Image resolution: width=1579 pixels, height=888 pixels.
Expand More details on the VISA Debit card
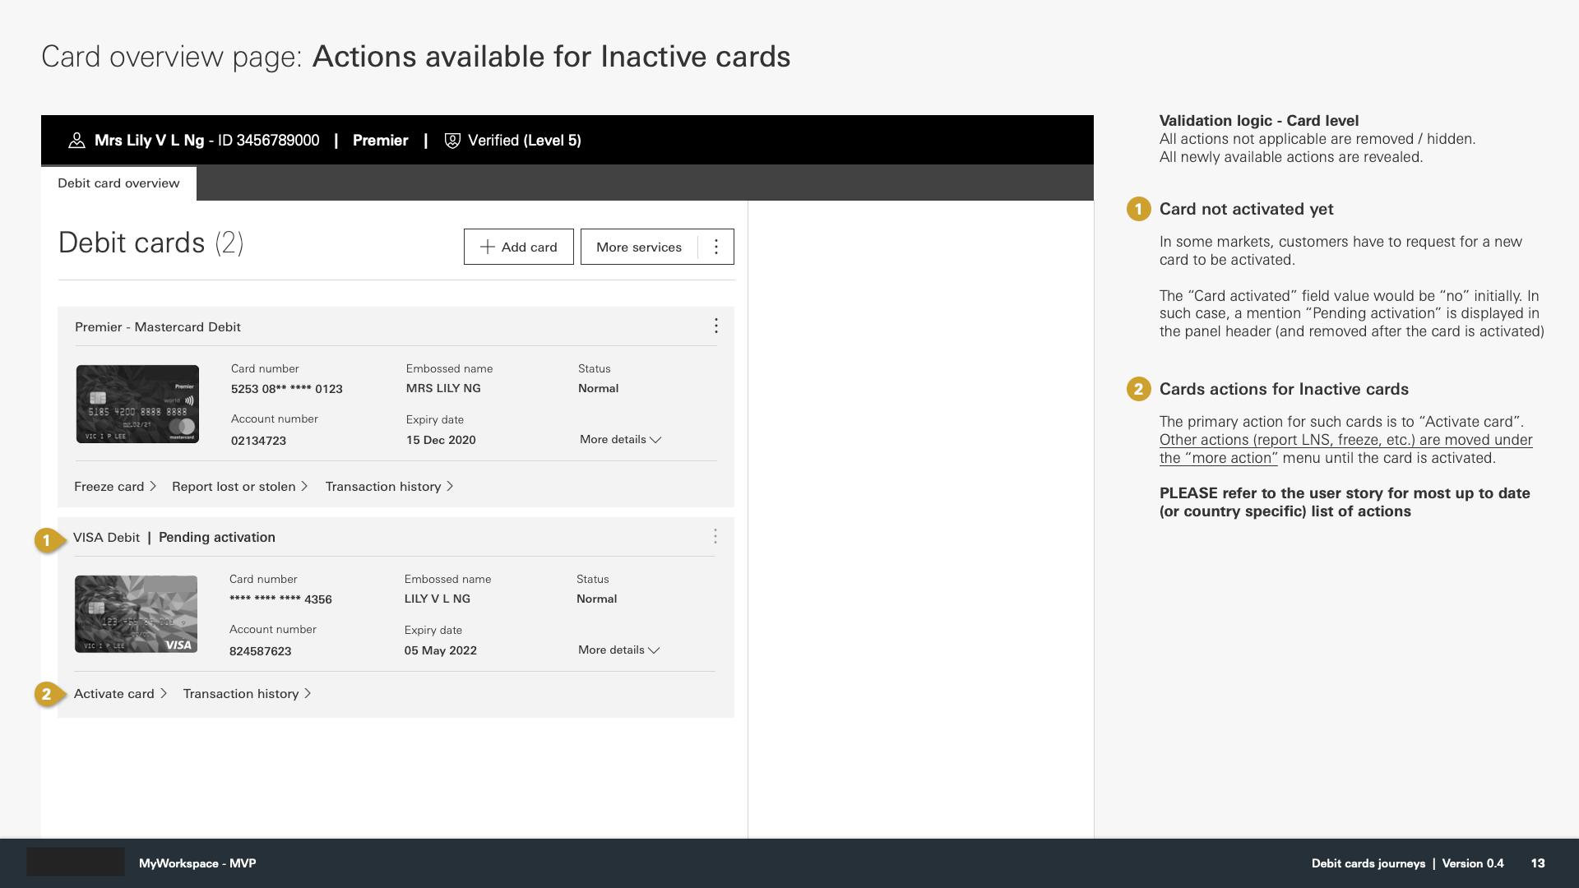[618, 650]
